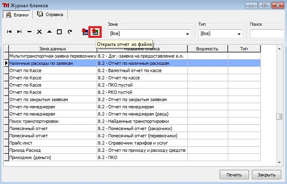Select Отчет по закрытым заявкам zone cell

pos(53,100)
